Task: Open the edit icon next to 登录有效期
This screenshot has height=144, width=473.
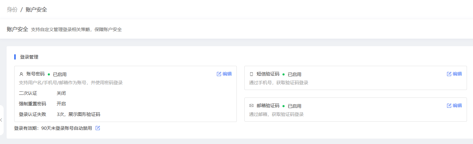Action: tap(98, 128)
